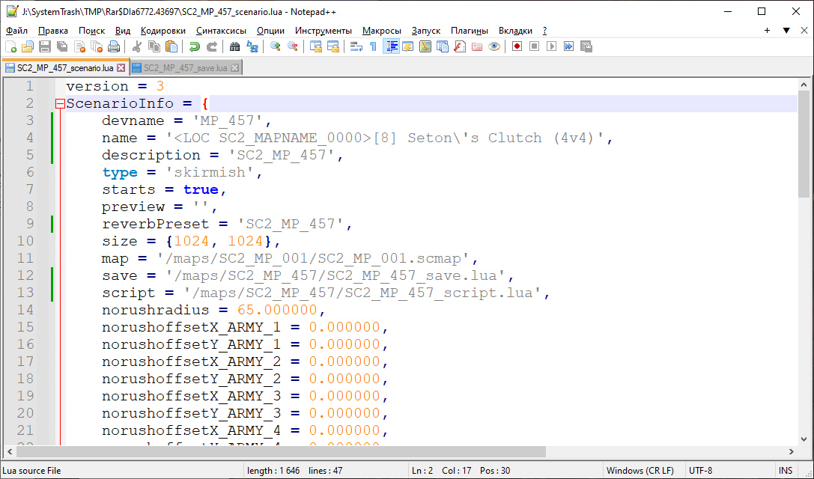This screenshot has height=479, width=814.
Task: Open the Макросы menu
Action: pos(382,31)
